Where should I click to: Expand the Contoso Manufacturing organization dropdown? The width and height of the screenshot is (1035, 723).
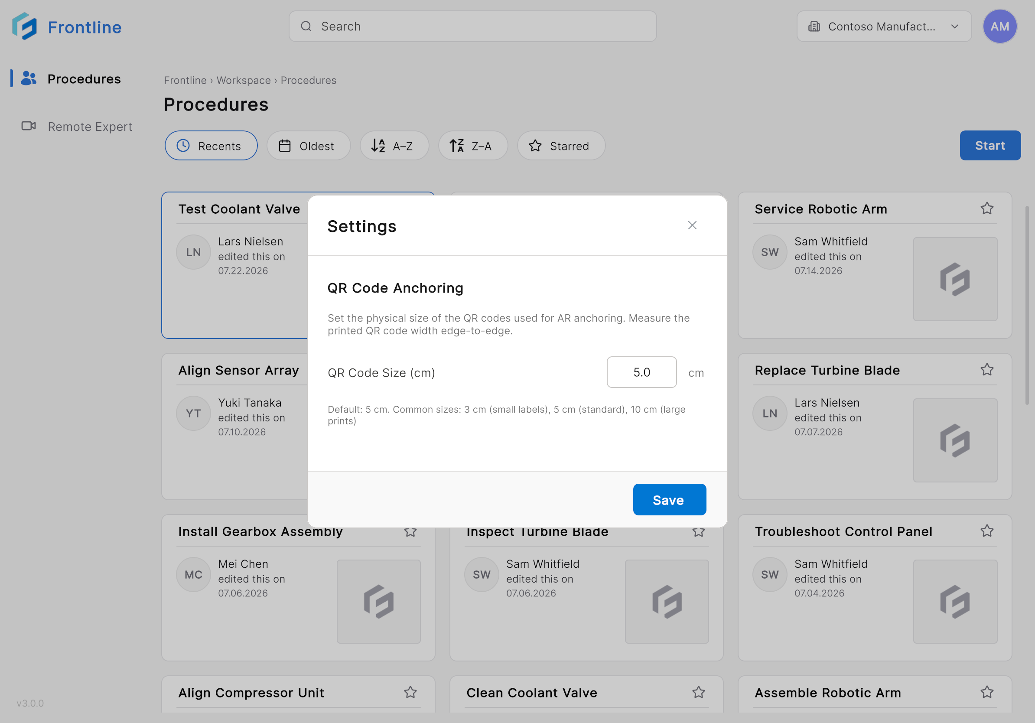point(884,26)
